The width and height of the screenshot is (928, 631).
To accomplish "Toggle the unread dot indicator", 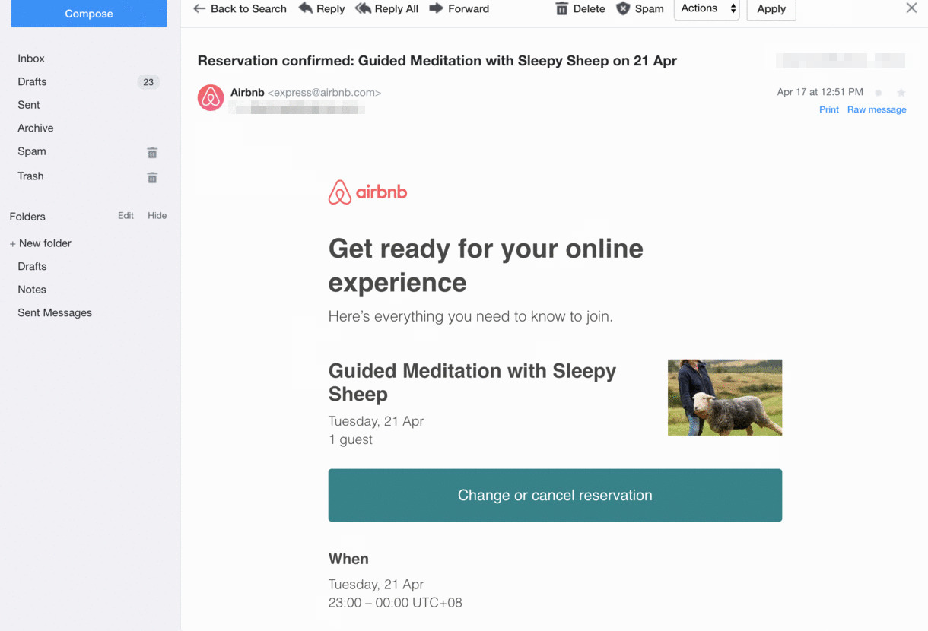I will point(879,92).
